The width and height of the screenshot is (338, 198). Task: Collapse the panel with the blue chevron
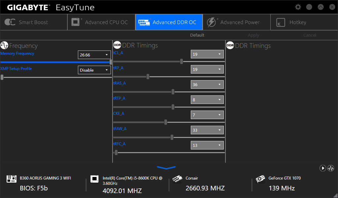coord(166,168)
